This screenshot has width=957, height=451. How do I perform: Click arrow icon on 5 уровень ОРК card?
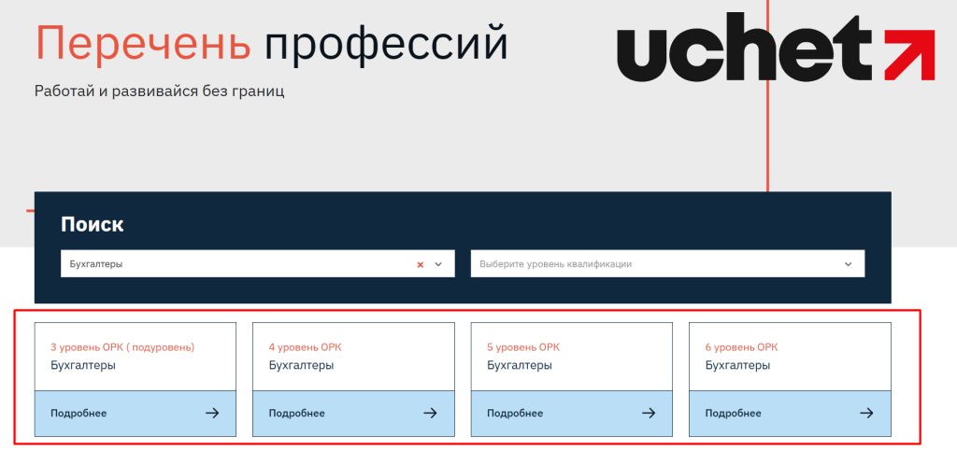pos(649,414)
